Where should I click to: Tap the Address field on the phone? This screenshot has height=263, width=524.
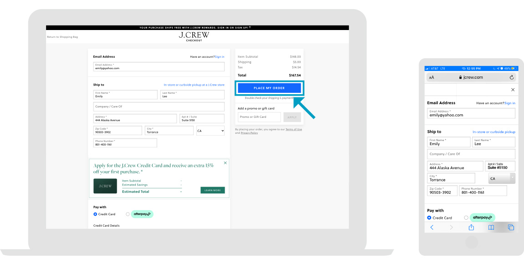point(455,166)
